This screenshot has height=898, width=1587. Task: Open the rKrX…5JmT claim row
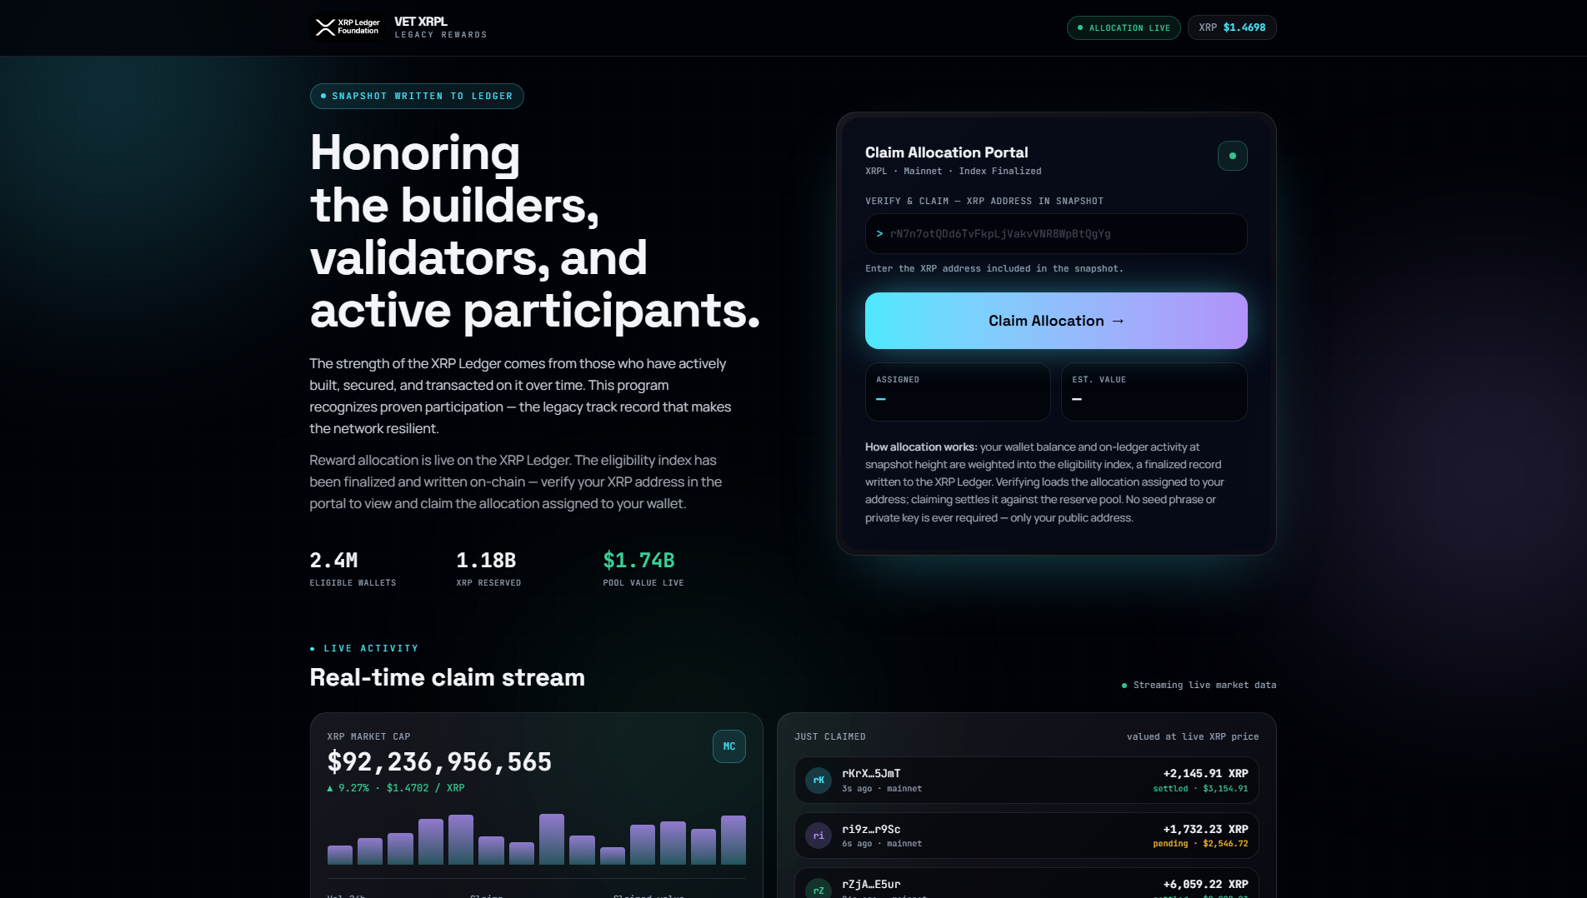tap(1026, 781)
